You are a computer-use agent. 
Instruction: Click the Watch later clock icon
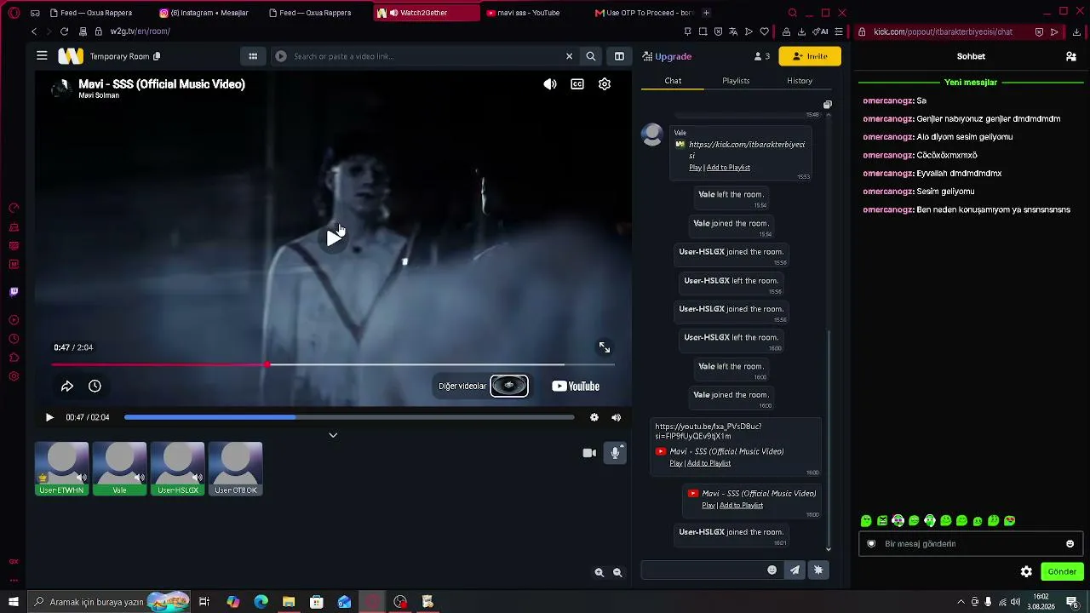[x=95, y=387]
